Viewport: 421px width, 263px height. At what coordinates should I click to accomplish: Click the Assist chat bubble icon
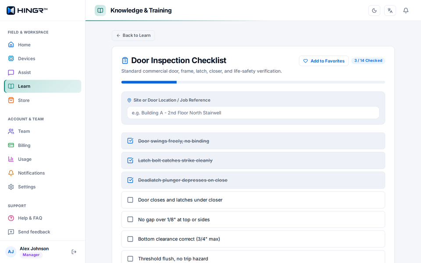[11, 72]
